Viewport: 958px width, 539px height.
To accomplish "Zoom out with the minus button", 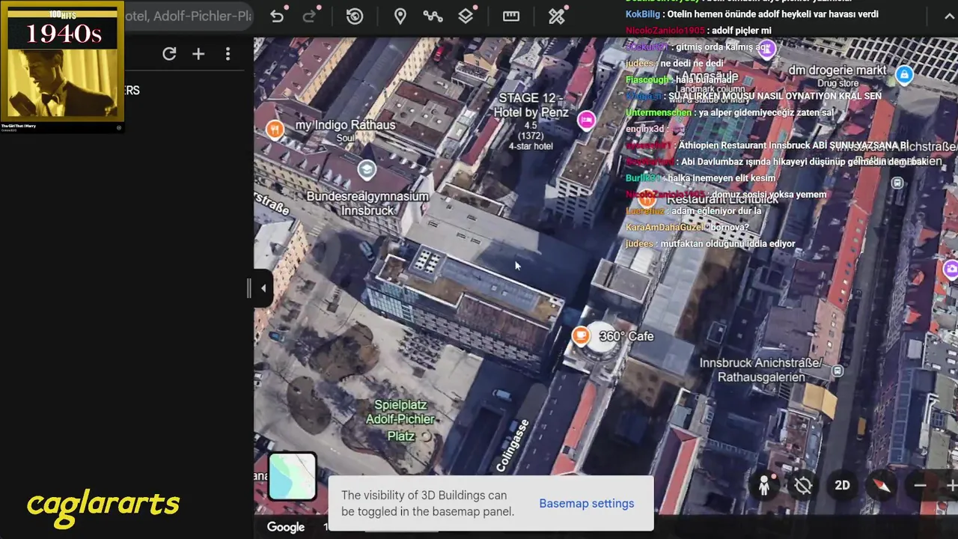I will [x=921, y=485].
